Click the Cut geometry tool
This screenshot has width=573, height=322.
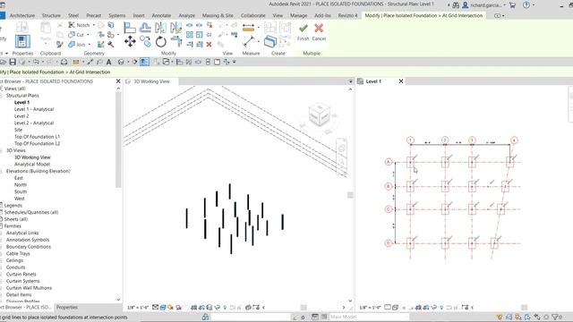click(76, 35)
